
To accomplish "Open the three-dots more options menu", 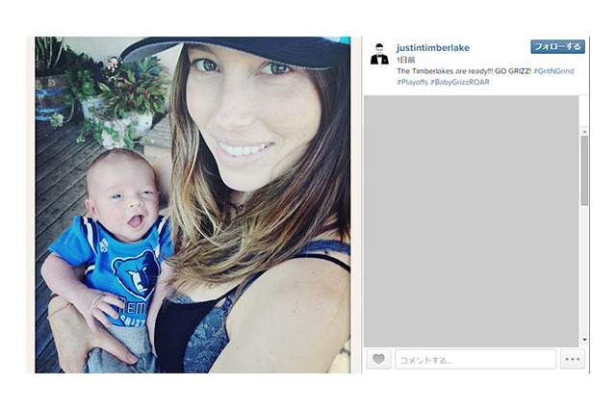I will point(573,359).
